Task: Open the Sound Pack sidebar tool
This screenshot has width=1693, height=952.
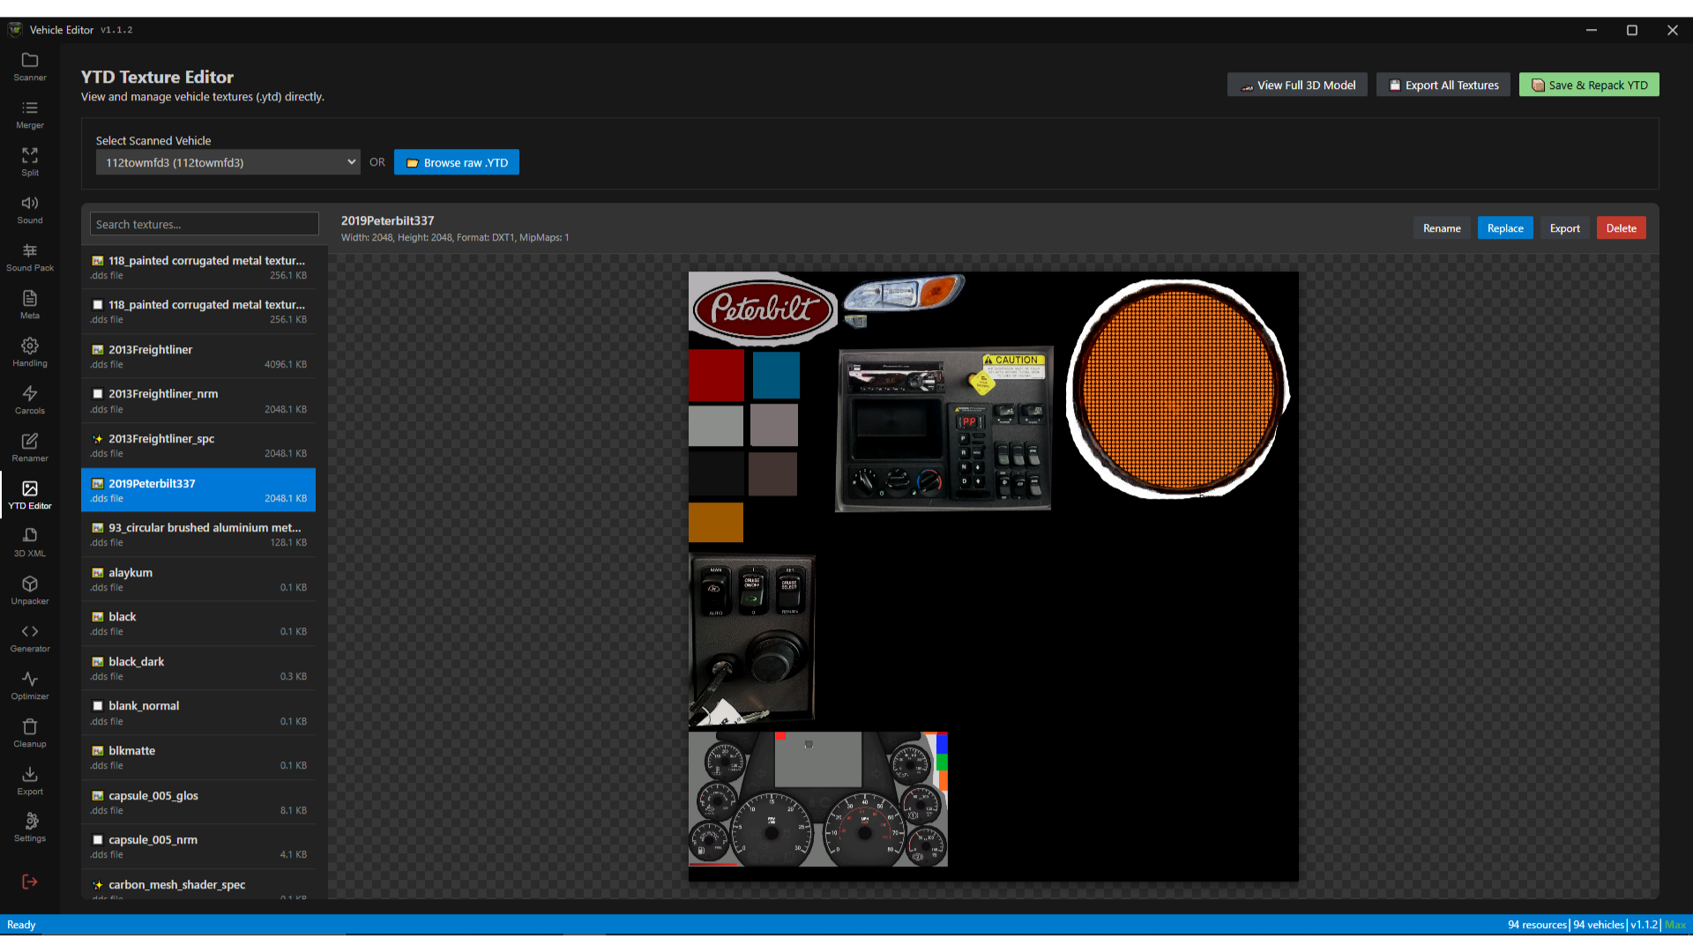Action: (30, 257)
